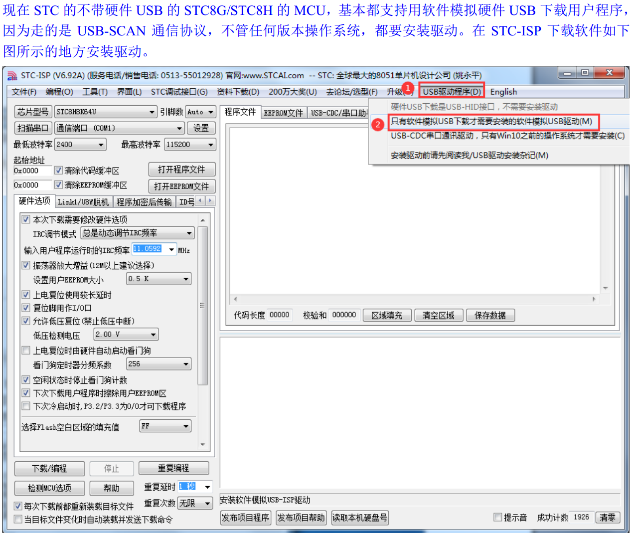Click the 帮助 button
Screen dimensions: 632x533
point(112,488)
